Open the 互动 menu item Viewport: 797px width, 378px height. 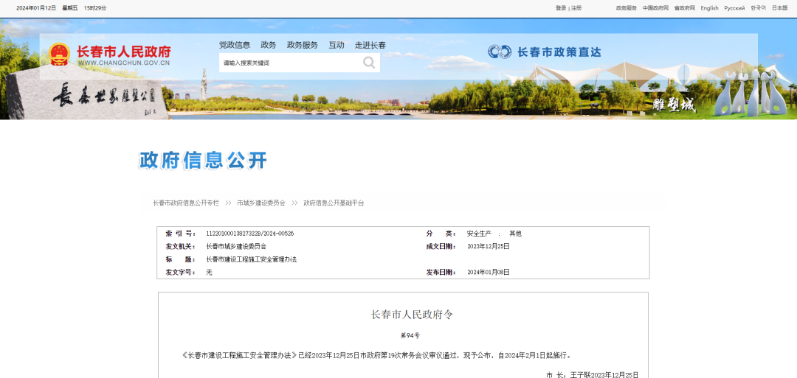pyautogui.click(x=336, y=45)
